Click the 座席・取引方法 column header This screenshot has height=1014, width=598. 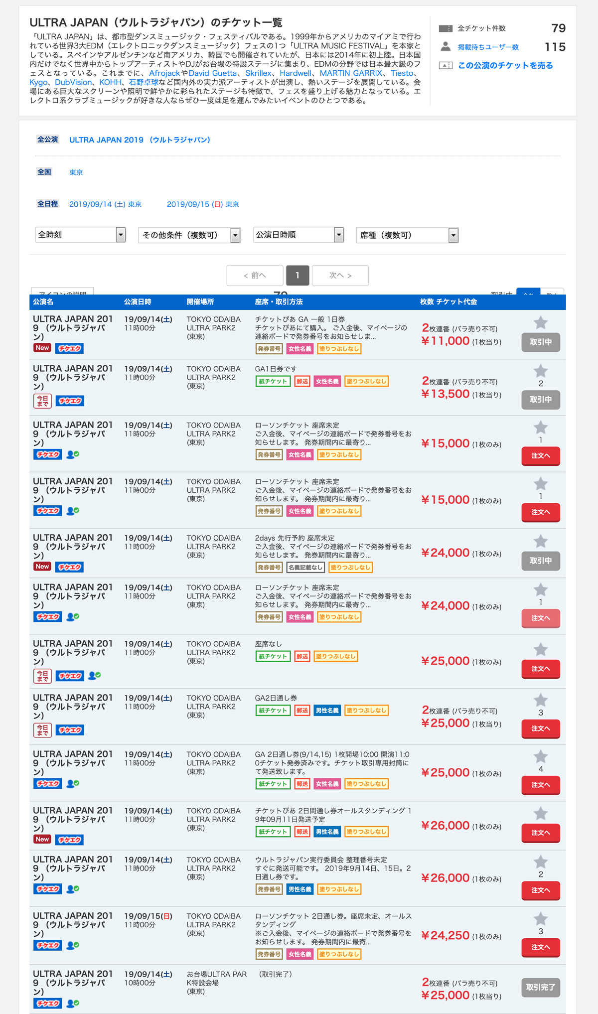tap(279, 302)
